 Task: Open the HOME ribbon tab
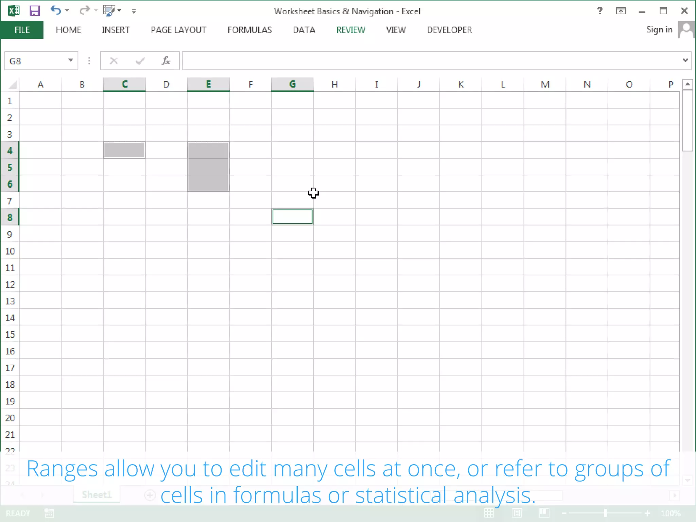69,30
